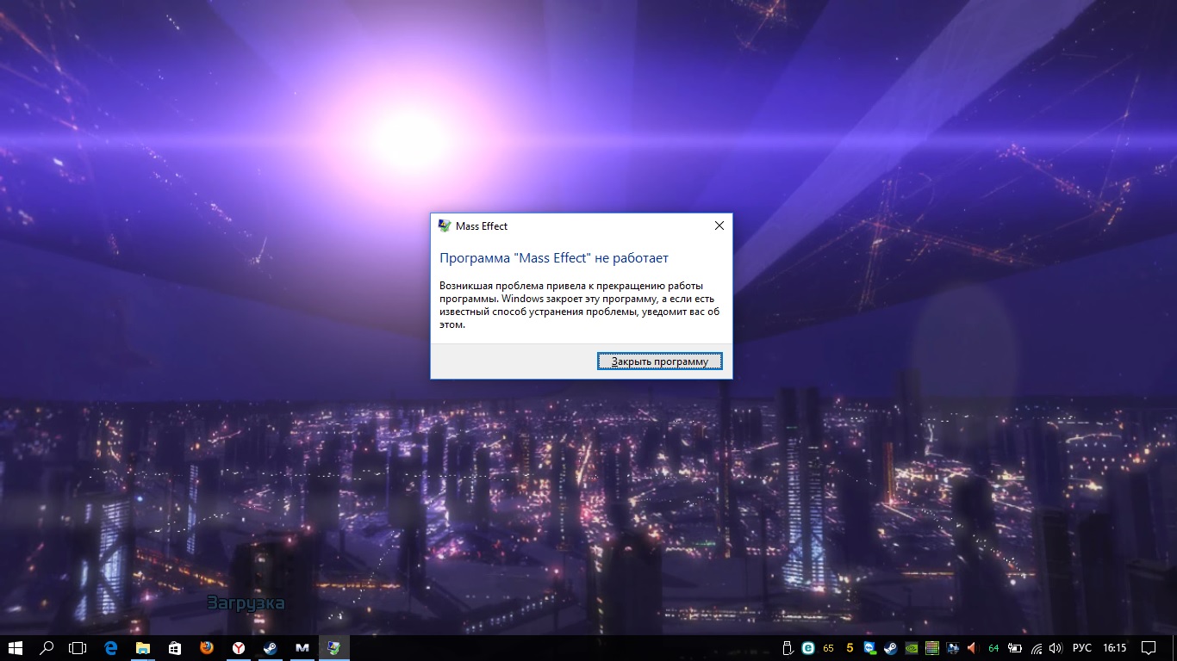Open the Steam tray icon
The height and width of the screenshot is (661, 1177).
[x=891, y=647]
